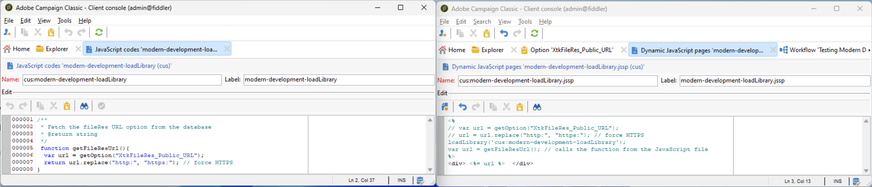Close the Explorer tab in left window
Viewport: 872px width, 187px height.
[x=78, y=49]
